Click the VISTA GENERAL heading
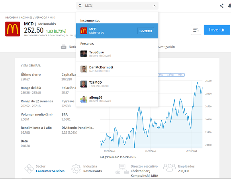Viewport: 231px width, 179px height. (x=31, y=66)
